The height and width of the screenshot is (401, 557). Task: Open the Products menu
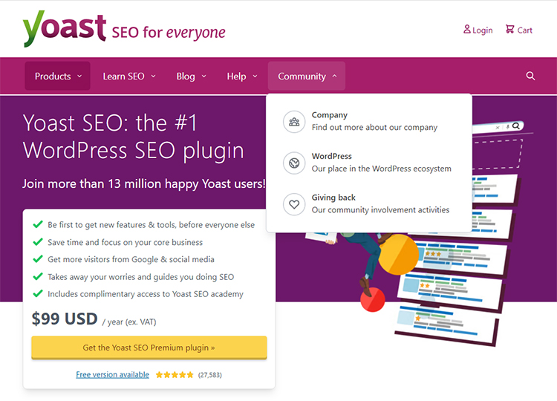click(x=57, y=76)
